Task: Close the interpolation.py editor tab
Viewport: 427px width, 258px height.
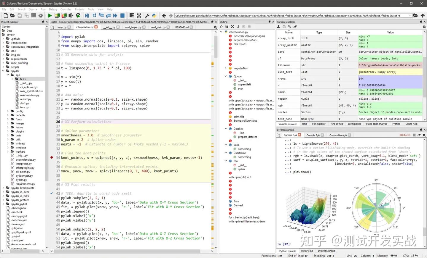Action: pyautogui.click(x=96, y=27)
